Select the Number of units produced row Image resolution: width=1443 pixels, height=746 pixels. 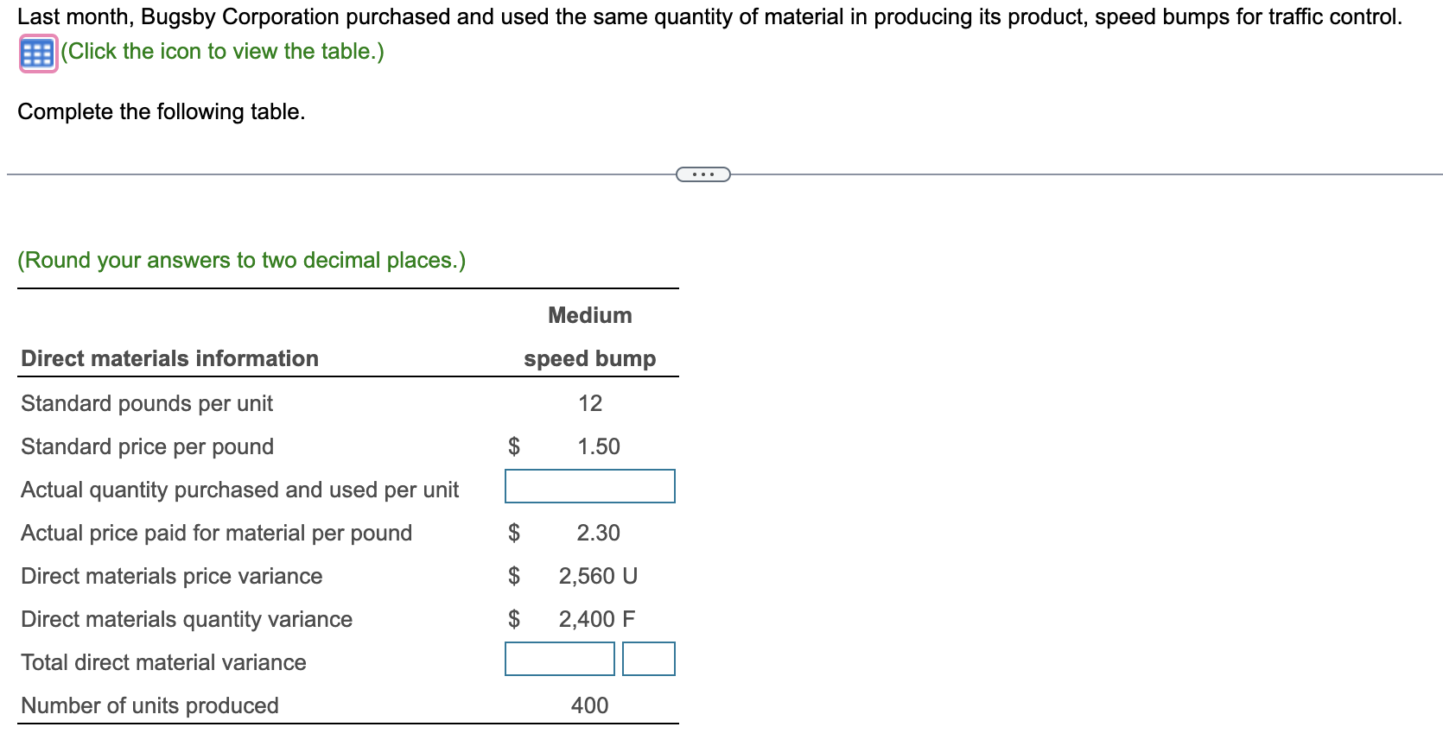(x=149, y=705)
